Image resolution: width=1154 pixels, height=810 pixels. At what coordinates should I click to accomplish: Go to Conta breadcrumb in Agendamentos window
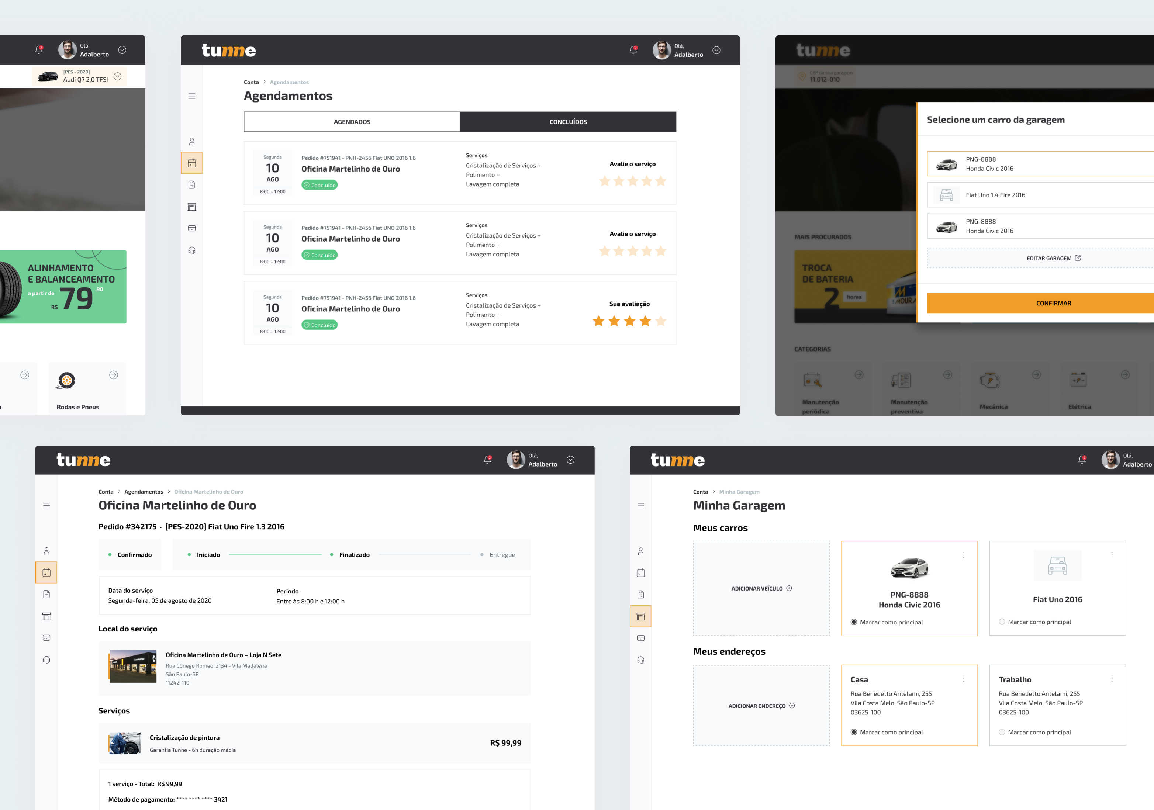click(251, 82)
